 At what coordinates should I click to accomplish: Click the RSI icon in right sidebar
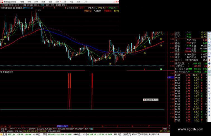click(209, 57)
